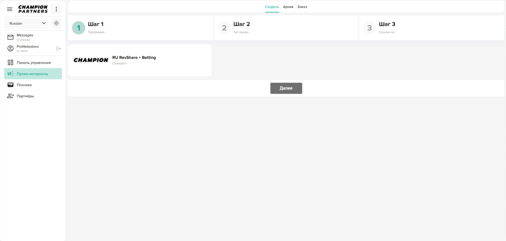Select the Промо-материалы megaphone icon
This screenshot has width=506, height=241.
11,74
